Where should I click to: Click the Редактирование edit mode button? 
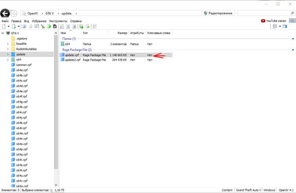click(x=218, y=13)
